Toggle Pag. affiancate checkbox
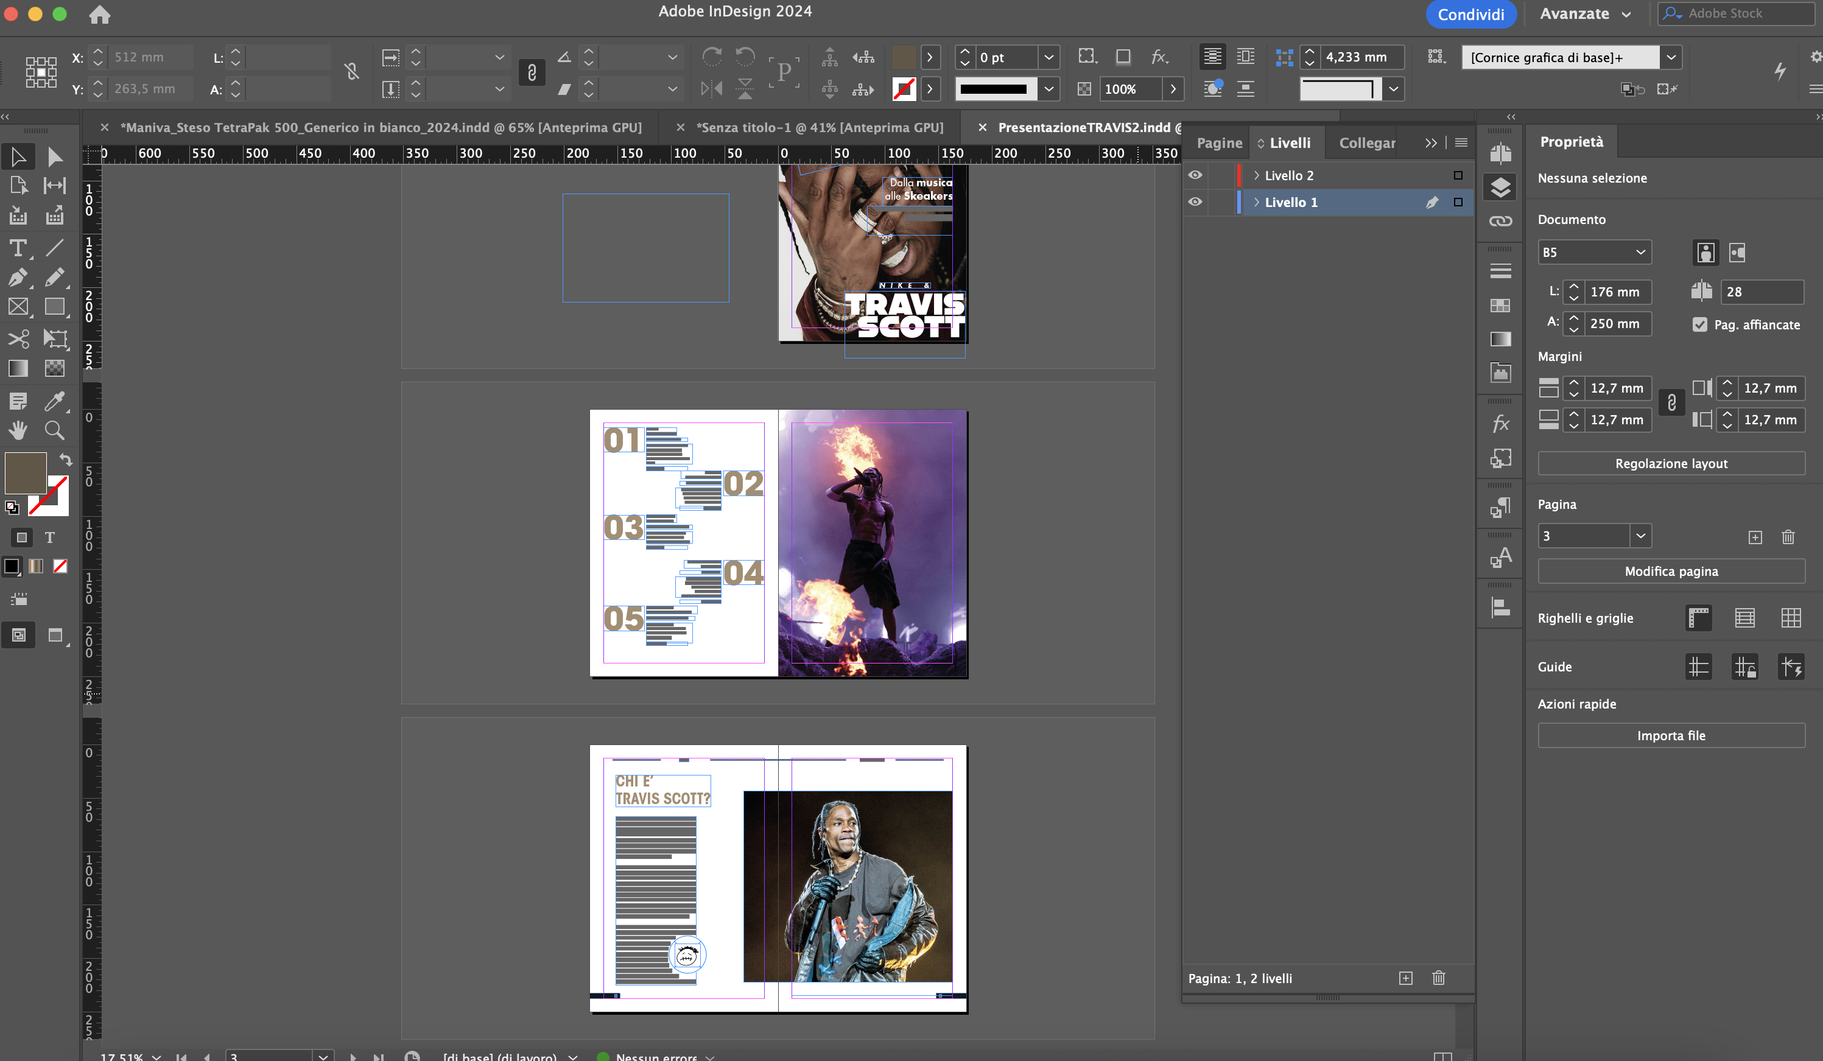 point(1700,324)
